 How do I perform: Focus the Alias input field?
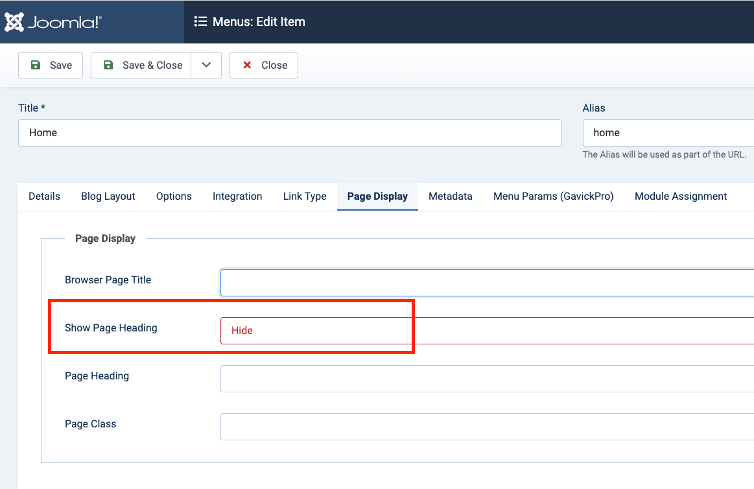(668, 133)
